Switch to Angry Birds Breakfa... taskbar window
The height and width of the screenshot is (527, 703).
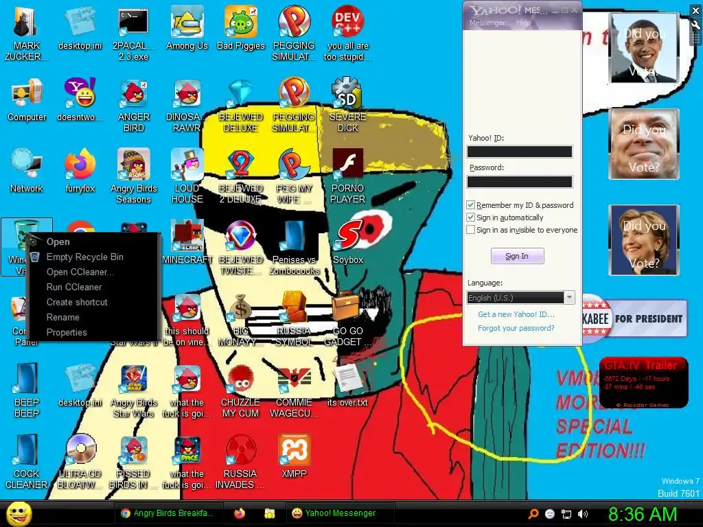tap(168, 513)
